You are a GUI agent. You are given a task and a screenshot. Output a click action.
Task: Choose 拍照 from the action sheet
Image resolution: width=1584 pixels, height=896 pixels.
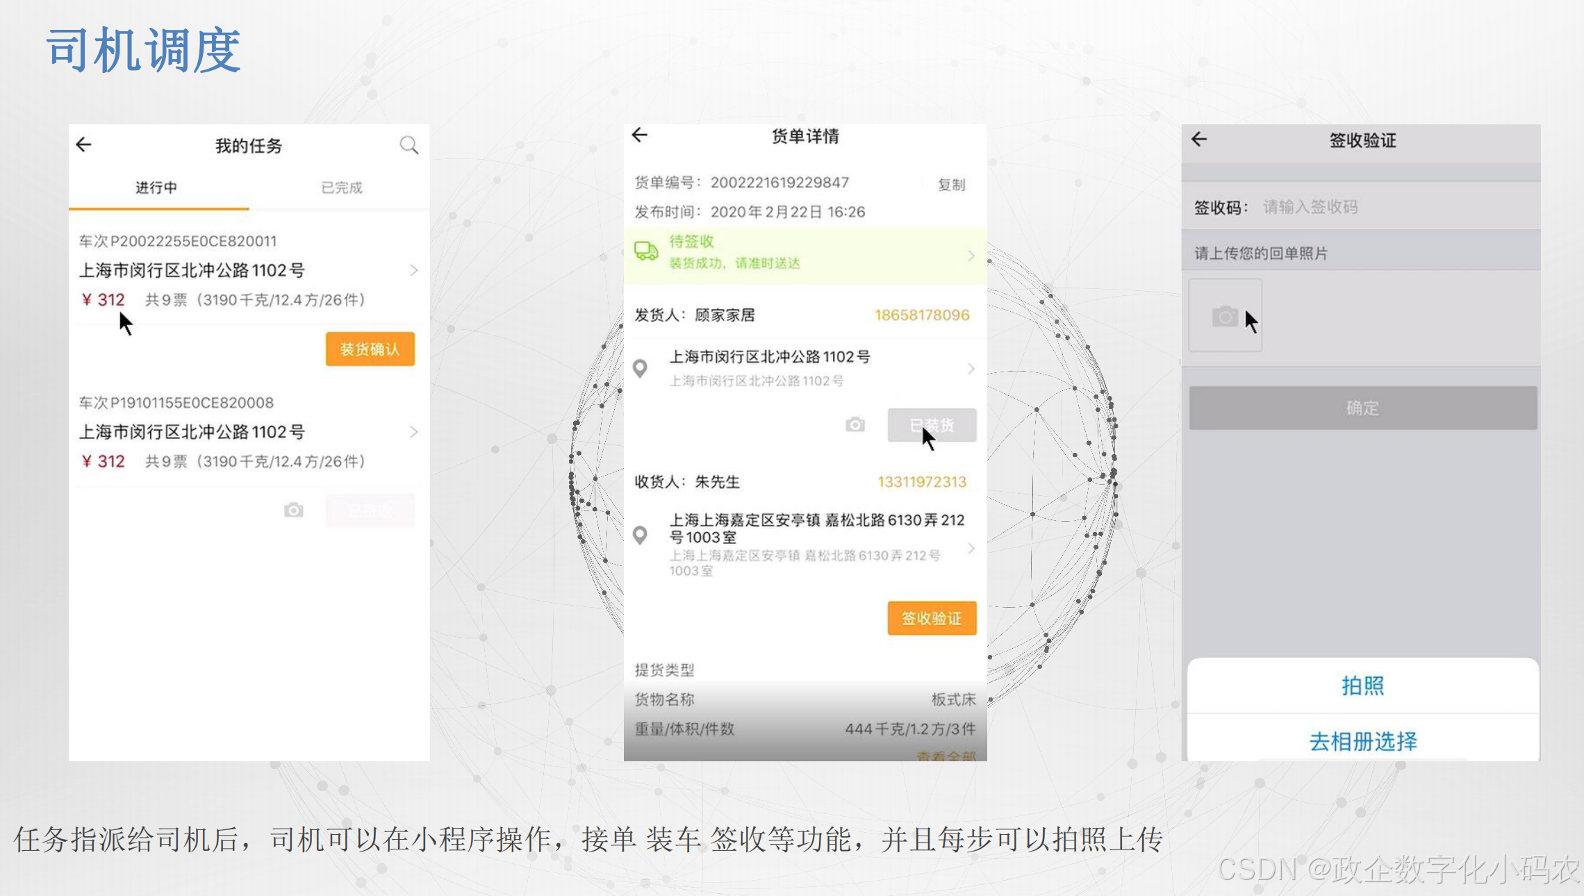point(1362,686)
